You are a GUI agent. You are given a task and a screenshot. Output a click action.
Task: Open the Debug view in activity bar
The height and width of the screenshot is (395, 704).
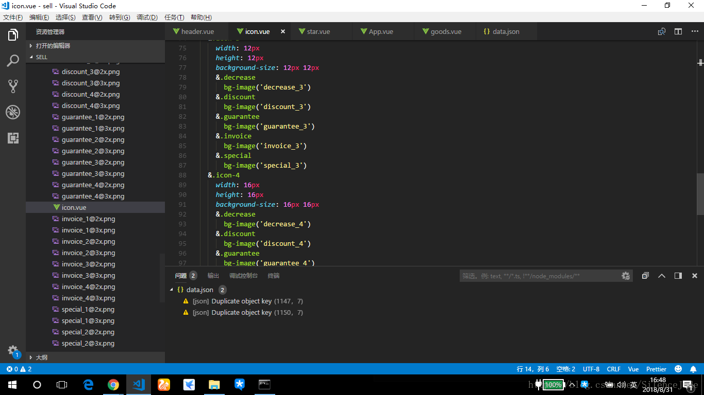[13, 112]
